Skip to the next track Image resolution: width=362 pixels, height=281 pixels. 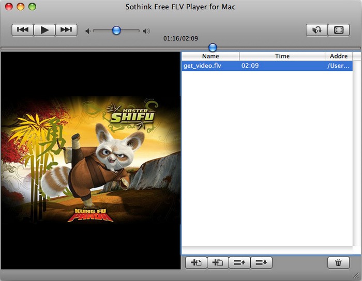66,30
